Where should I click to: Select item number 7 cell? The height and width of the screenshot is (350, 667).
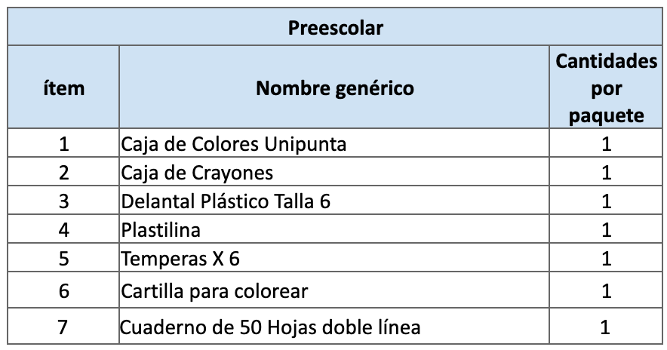click(63, 327)
